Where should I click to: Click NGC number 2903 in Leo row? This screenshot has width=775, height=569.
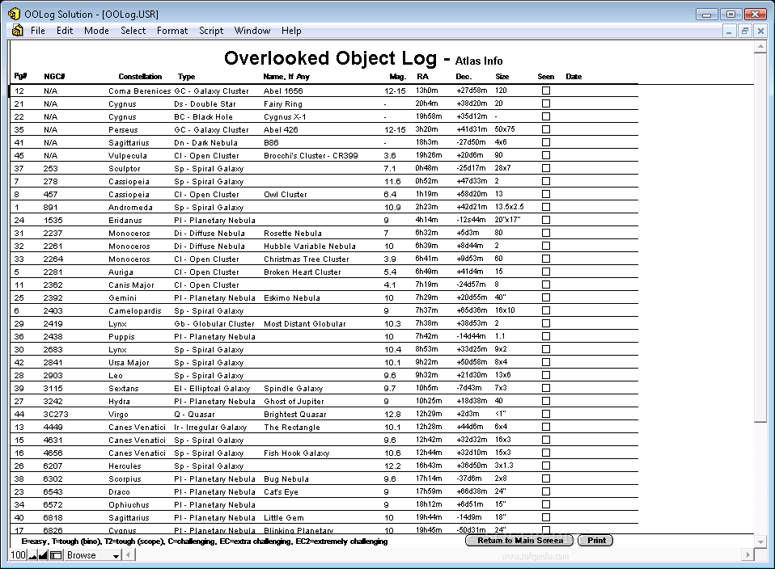coord(53,375)
